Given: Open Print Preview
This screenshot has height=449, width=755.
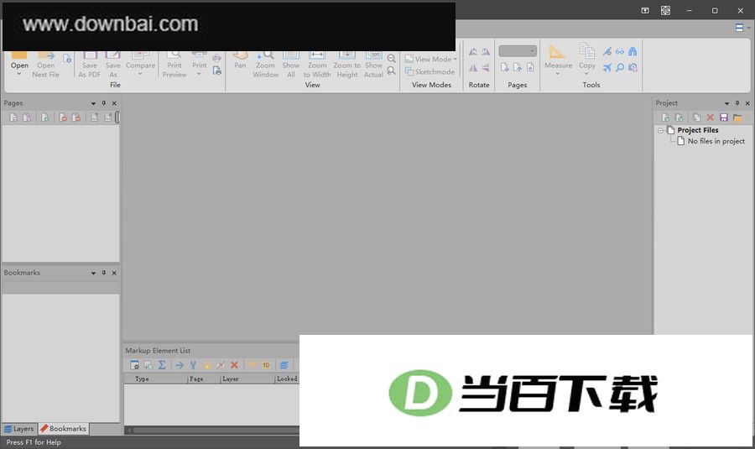Looking at the screenshot, I should [x=174, y=65].
